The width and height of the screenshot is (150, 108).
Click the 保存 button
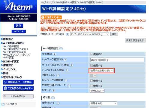coord(19,26)
